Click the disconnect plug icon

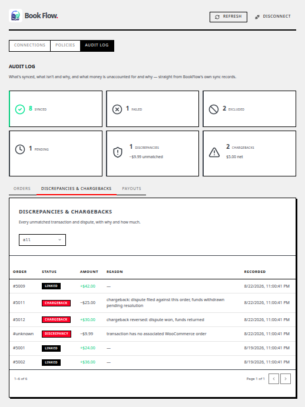[x=257, y=17]
